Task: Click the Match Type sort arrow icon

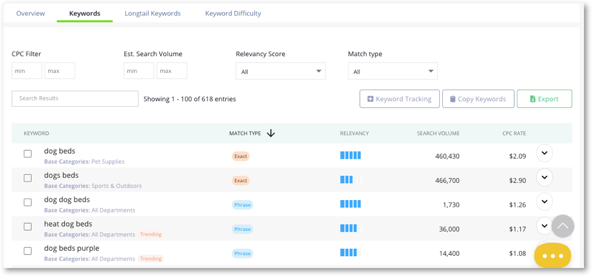Action: pyautogui.click(x=271, y=133)
